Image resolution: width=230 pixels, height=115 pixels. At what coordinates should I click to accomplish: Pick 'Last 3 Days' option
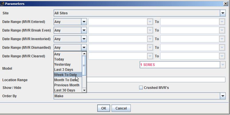coord(64,70)
